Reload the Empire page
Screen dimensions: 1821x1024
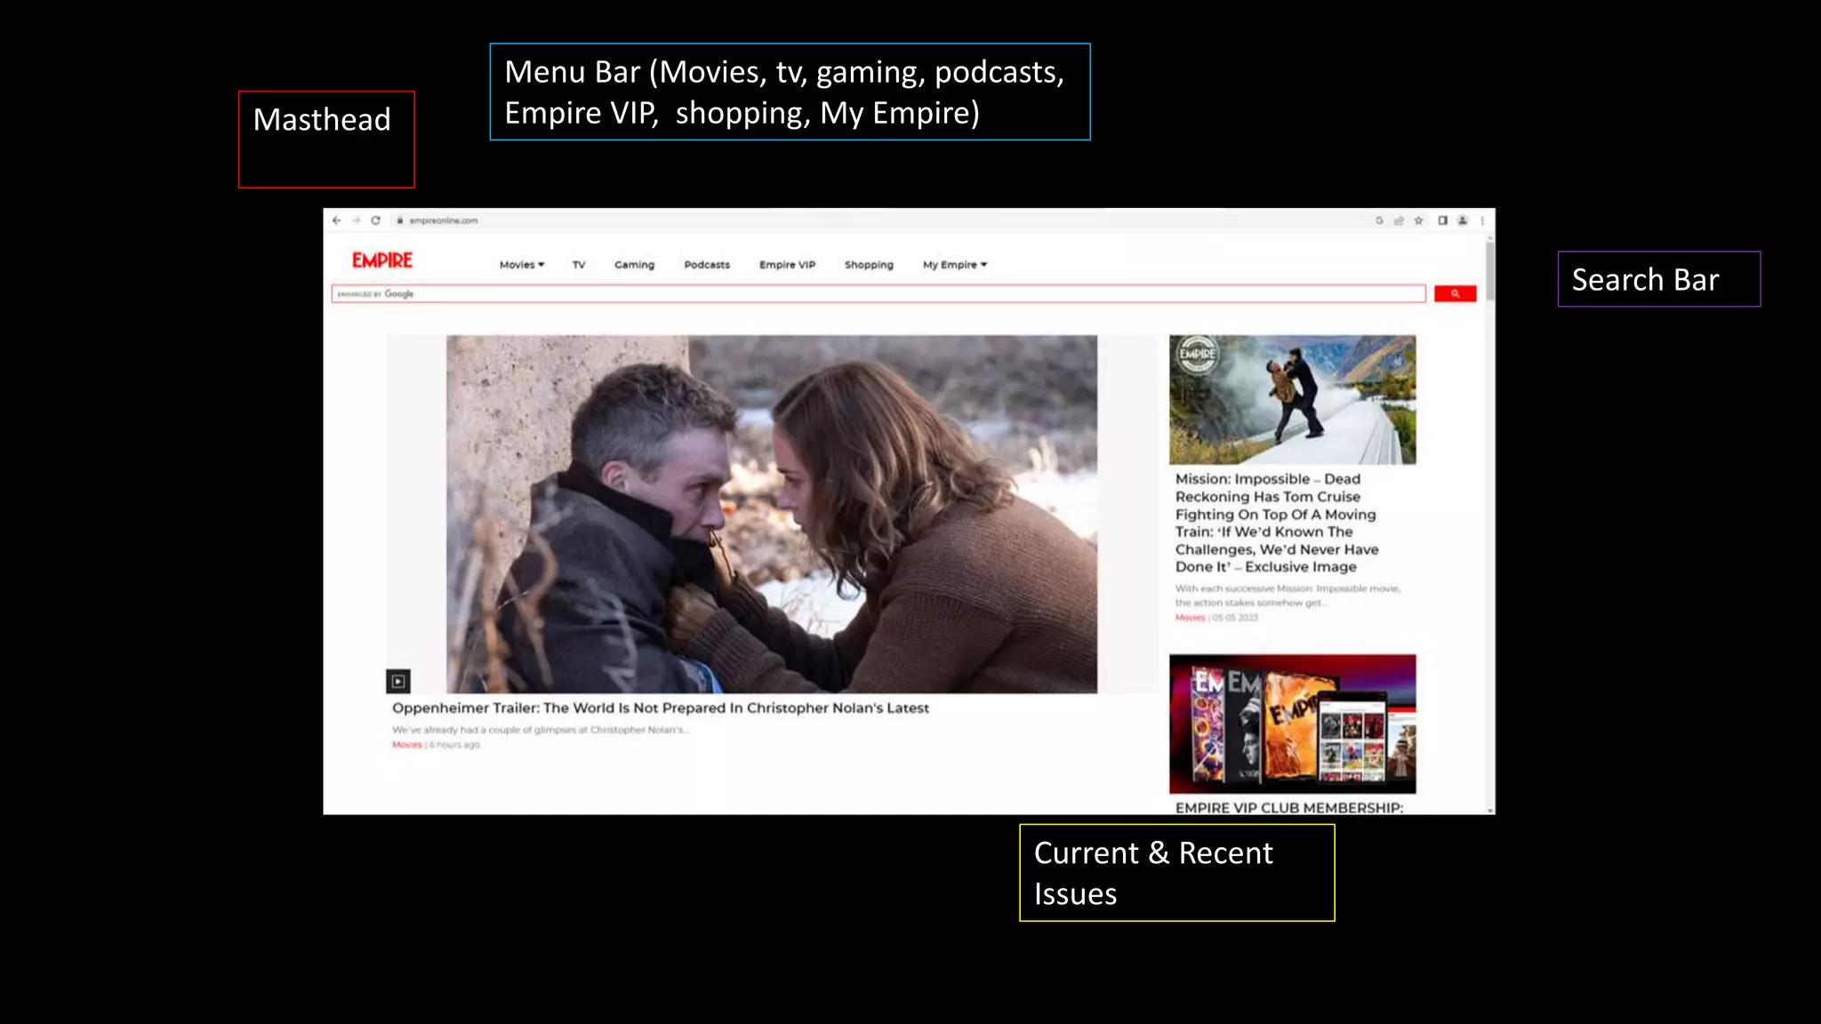coord(376,220)
